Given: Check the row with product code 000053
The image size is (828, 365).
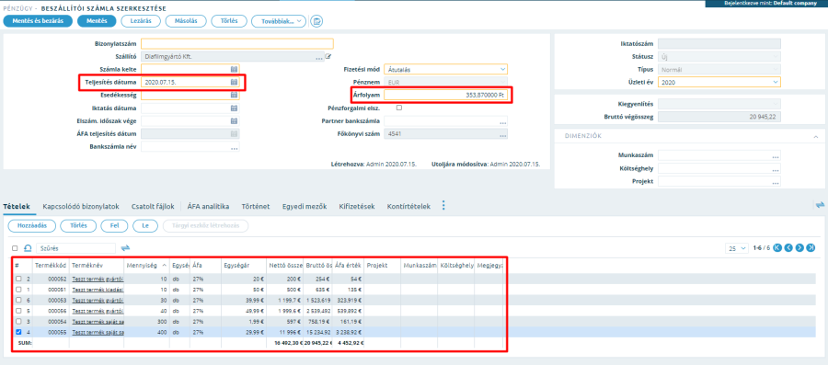Looking at the screenshot, I should click(18, 300).
